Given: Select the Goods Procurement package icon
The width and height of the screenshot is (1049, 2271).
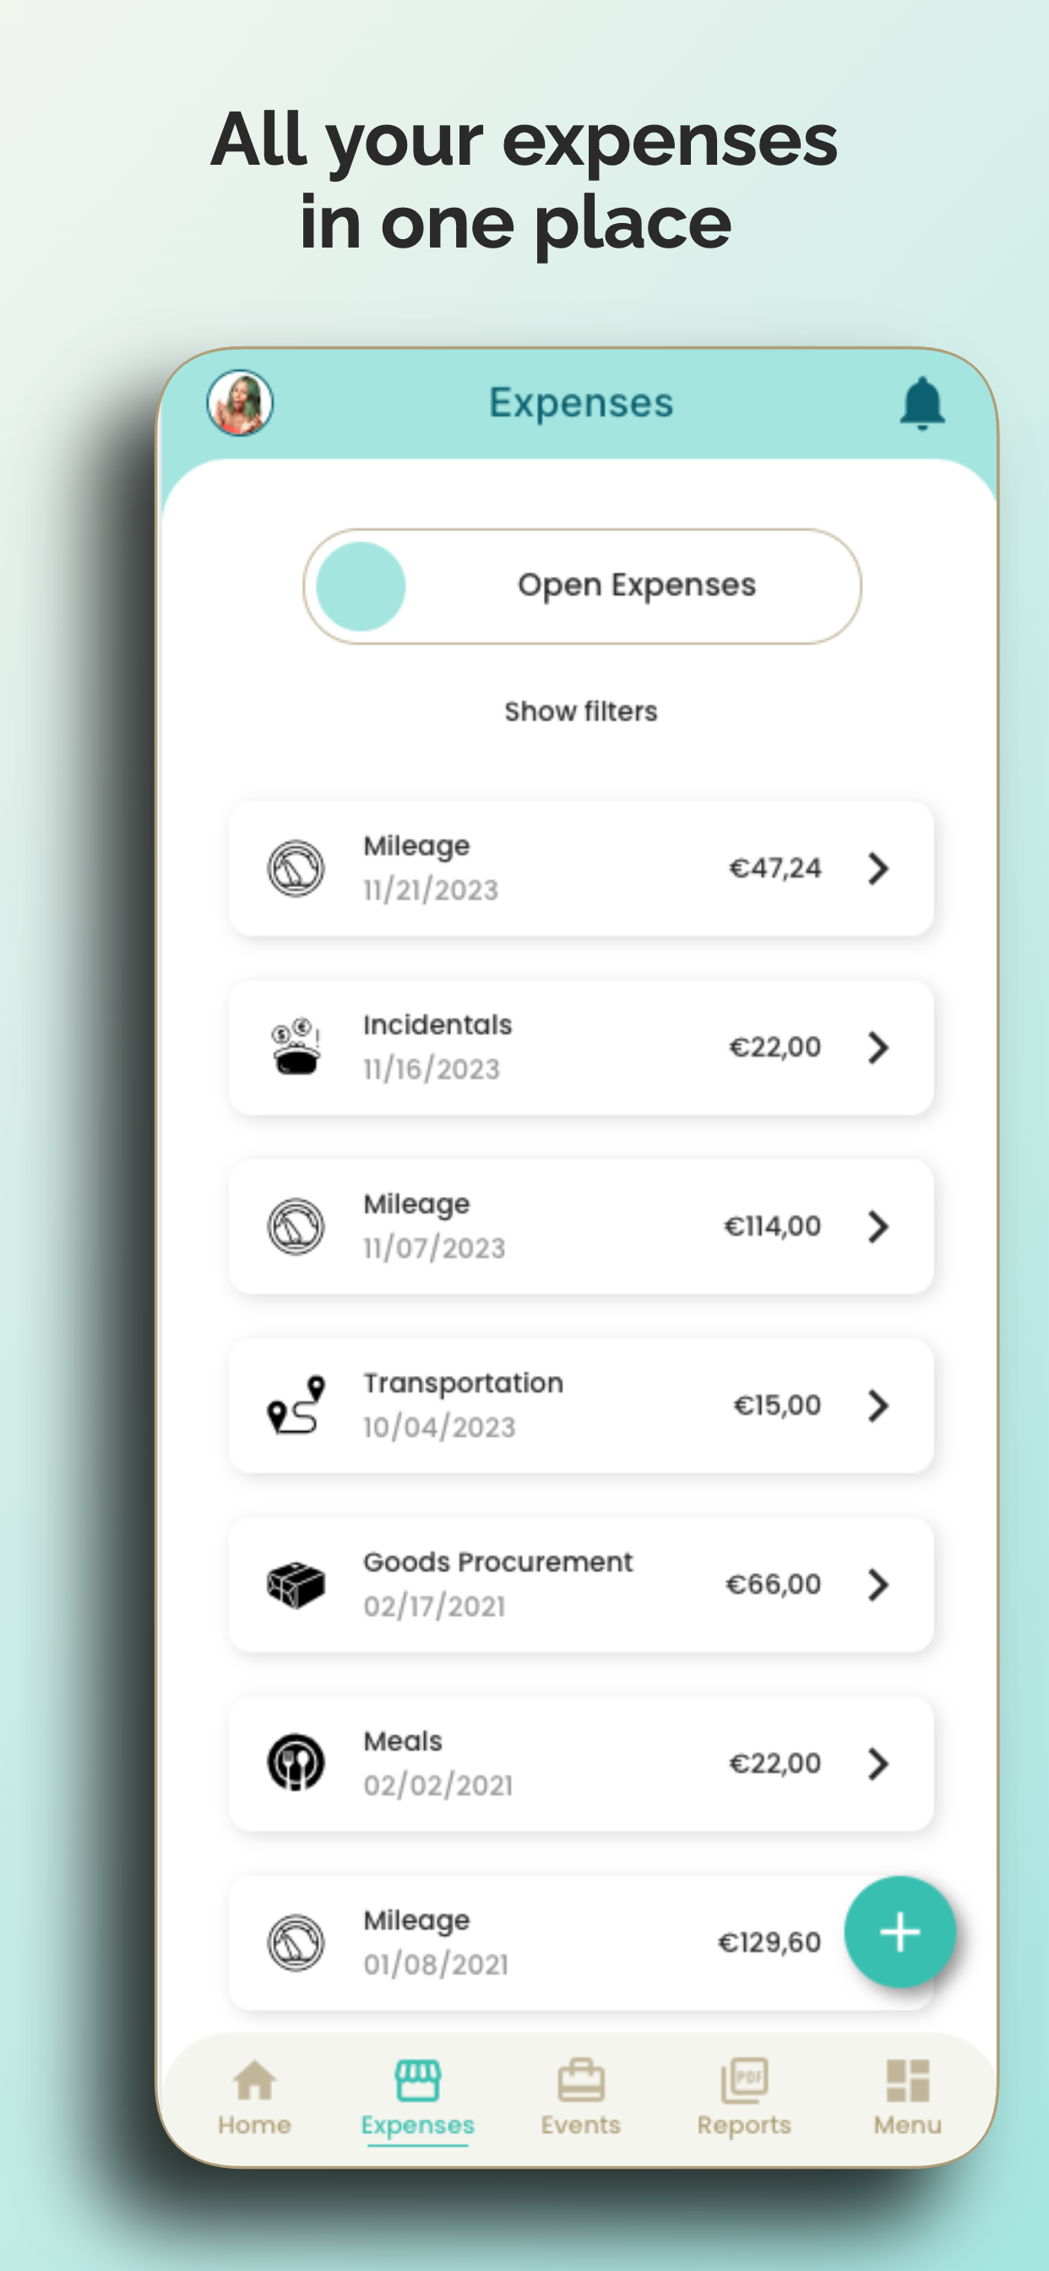Looking at the screenshot, I should [x=296, y=1584].
